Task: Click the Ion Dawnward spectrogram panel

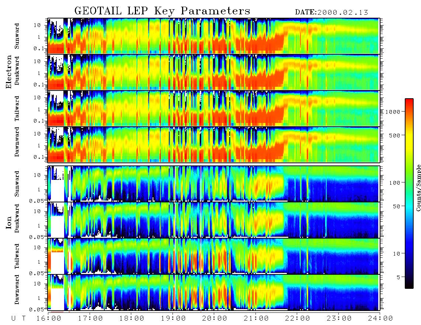Action: 213,292
